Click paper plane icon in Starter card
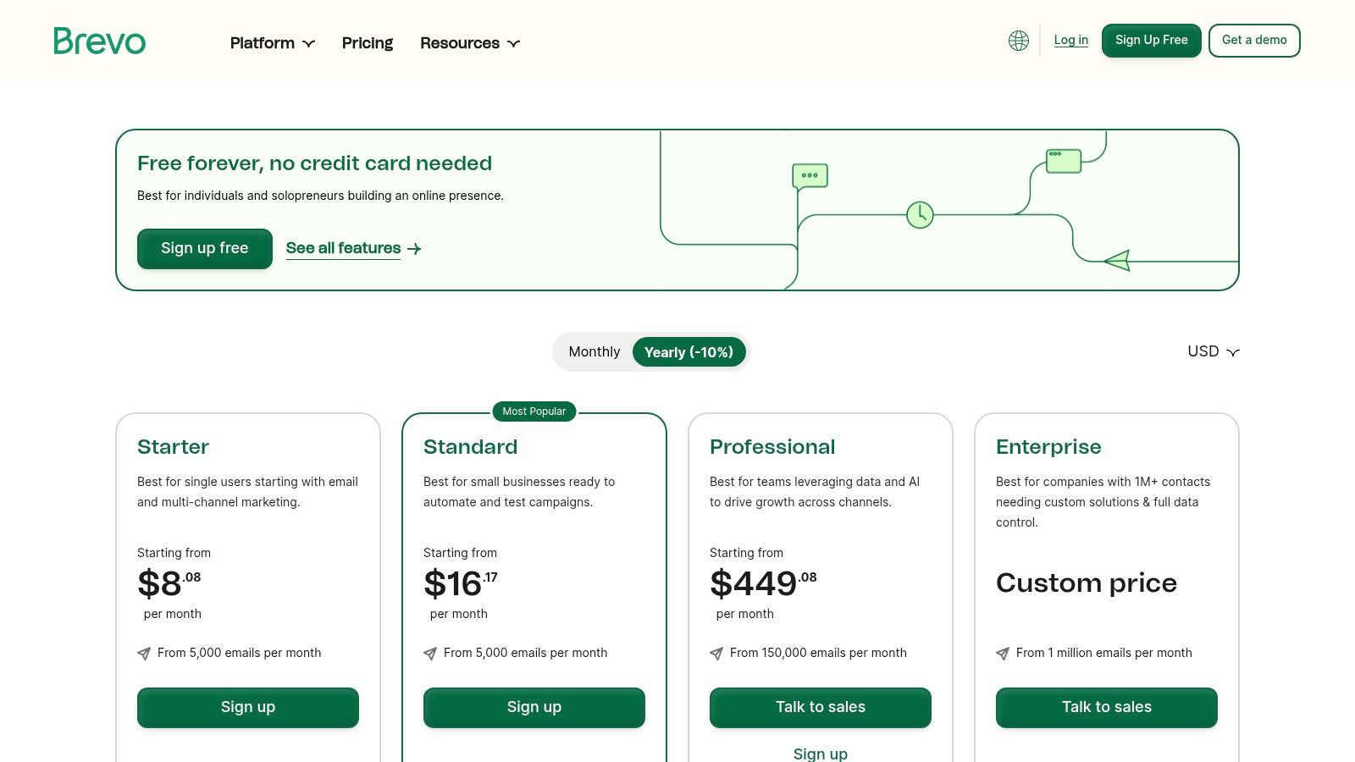Image resolution: width=1355 pixels, height=762 pixels. (x=144, y=654)
